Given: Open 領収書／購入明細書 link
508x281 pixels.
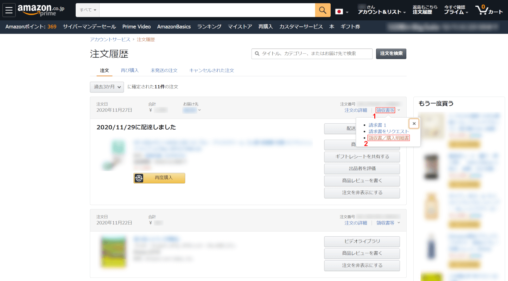Looking at the screenshot, I should [x=389, y=138].
